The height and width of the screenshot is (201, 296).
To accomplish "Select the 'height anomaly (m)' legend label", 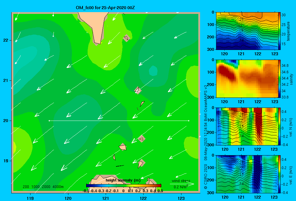I will click(x=123, y=180).
